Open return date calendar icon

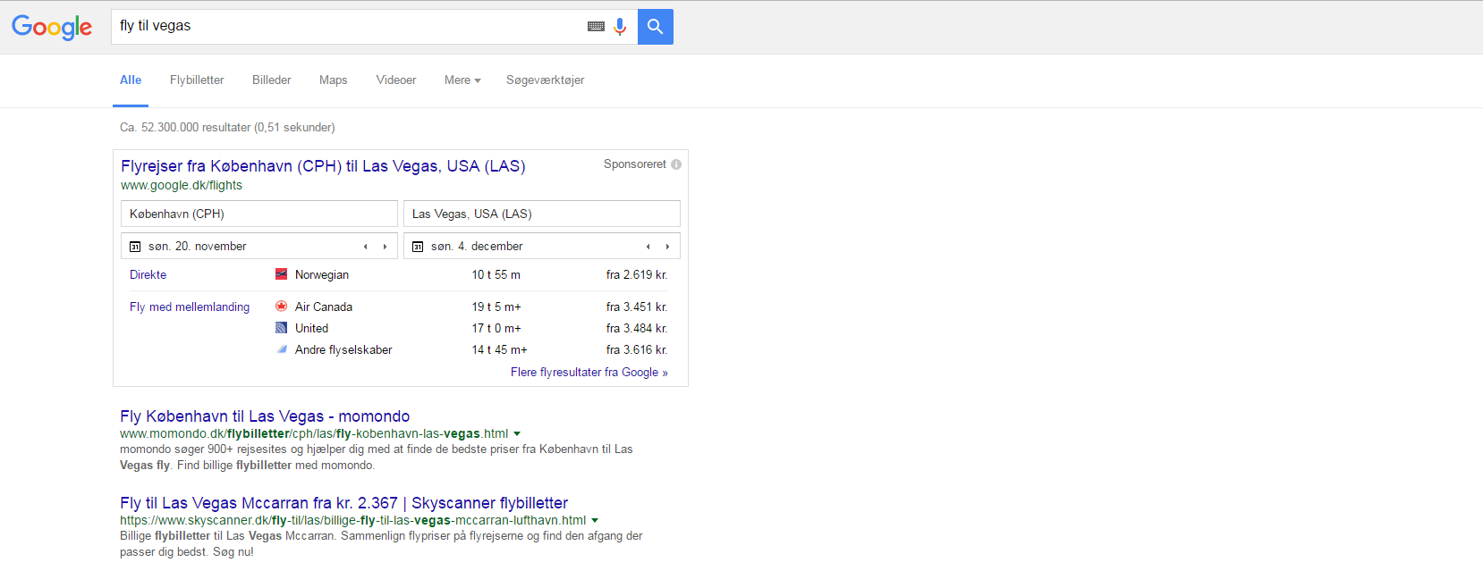[418, 247]
